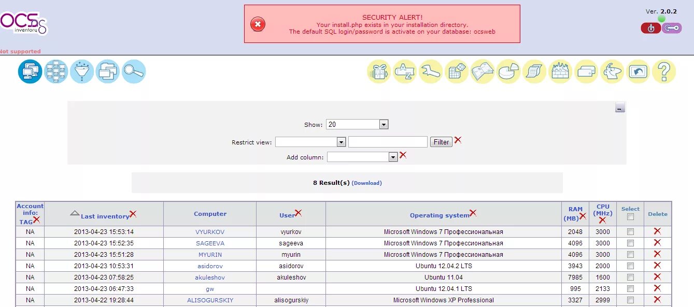Sort by Last inventory column header
Image resolution: width=694 pixels, height=307 pixels.
(105, 216)
